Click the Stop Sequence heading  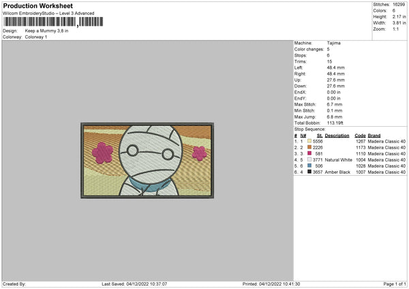310,130
